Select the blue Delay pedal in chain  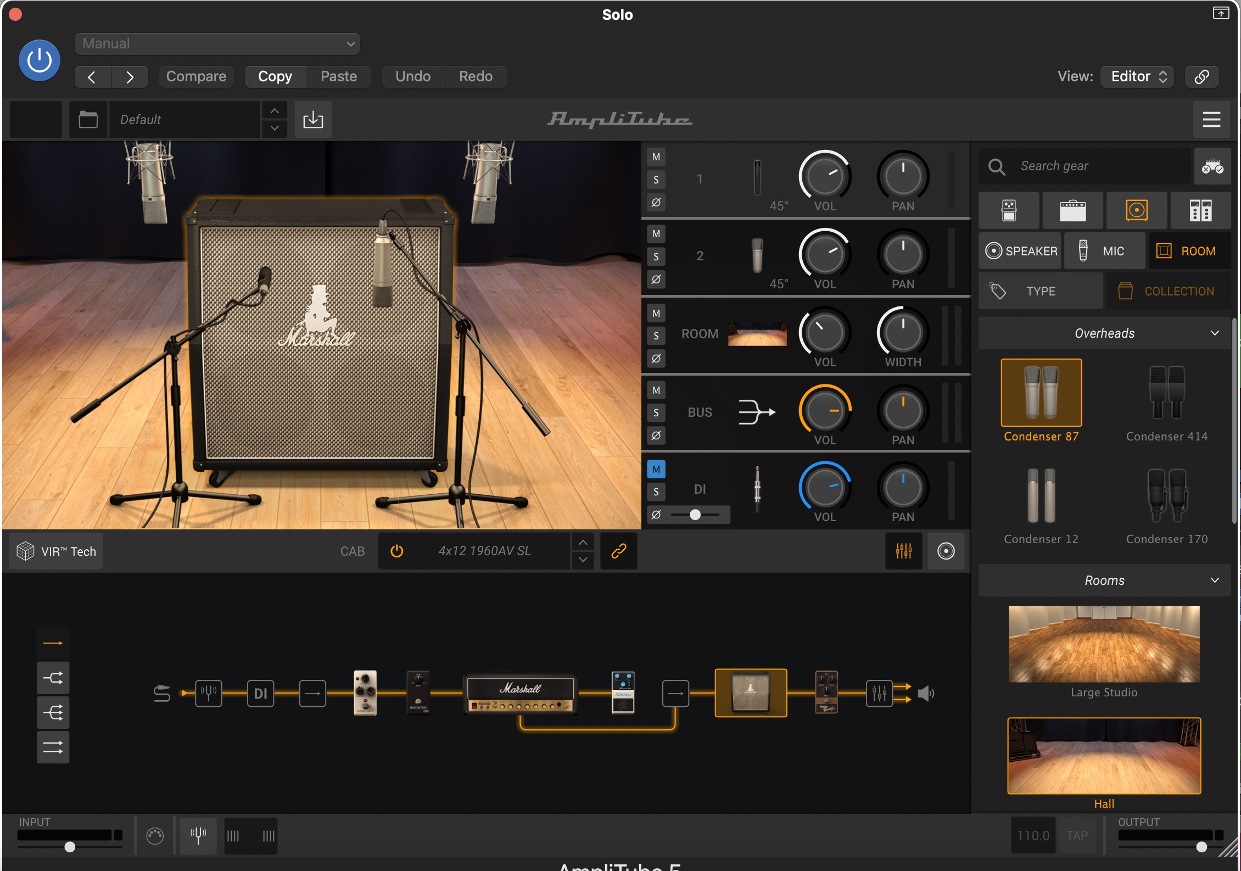coord(623,692)
